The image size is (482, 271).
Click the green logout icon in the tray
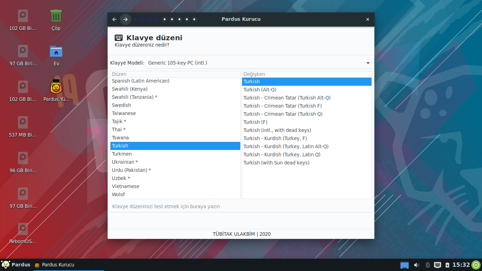click(476, 265)
